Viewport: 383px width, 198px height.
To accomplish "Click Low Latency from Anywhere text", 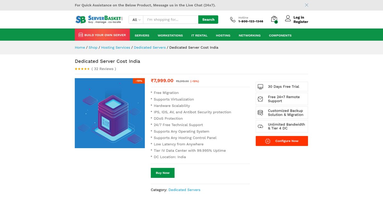I will tap(179, 144).
